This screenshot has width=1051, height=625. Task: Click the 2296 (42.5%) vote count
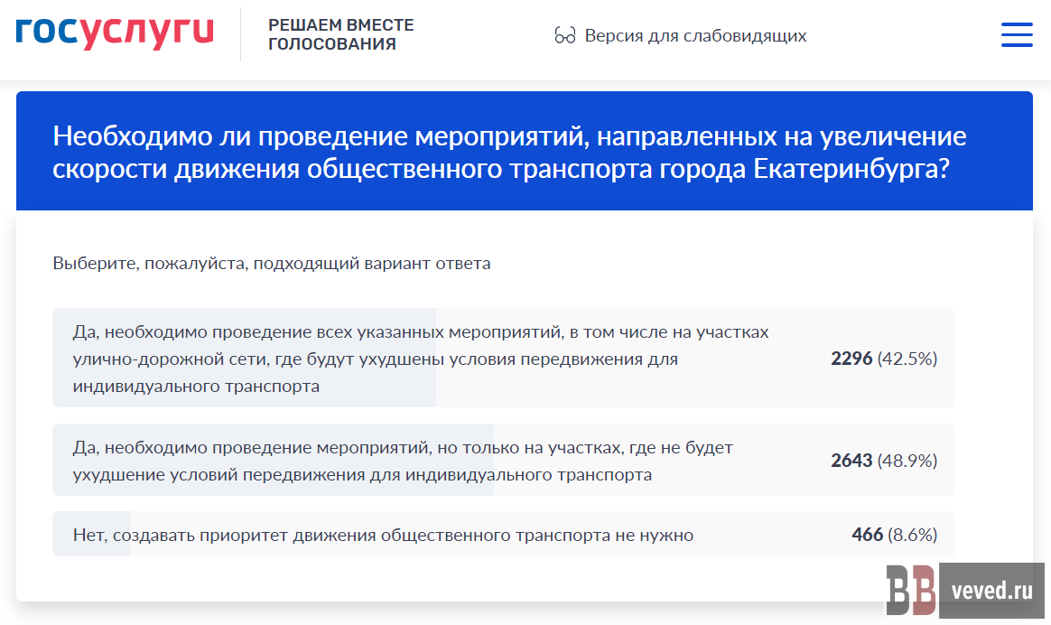(884, 359)
